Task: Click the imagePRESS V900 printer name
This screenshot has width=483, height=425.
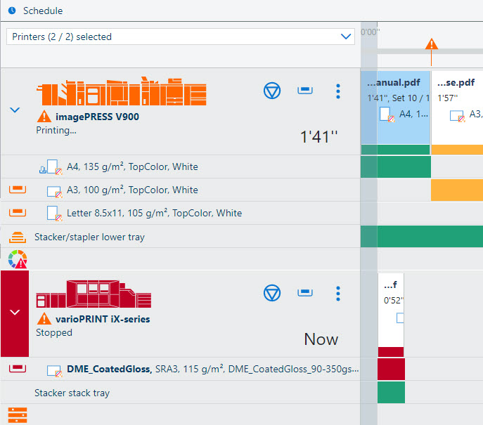Action: [x=97, y=117]
